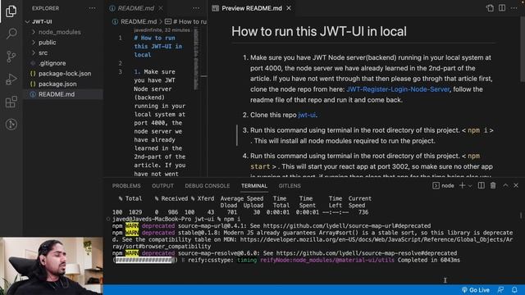Select README.md in the explorer
The height and width of the screenshot is (295, 525).
click(x=63, y=94)
